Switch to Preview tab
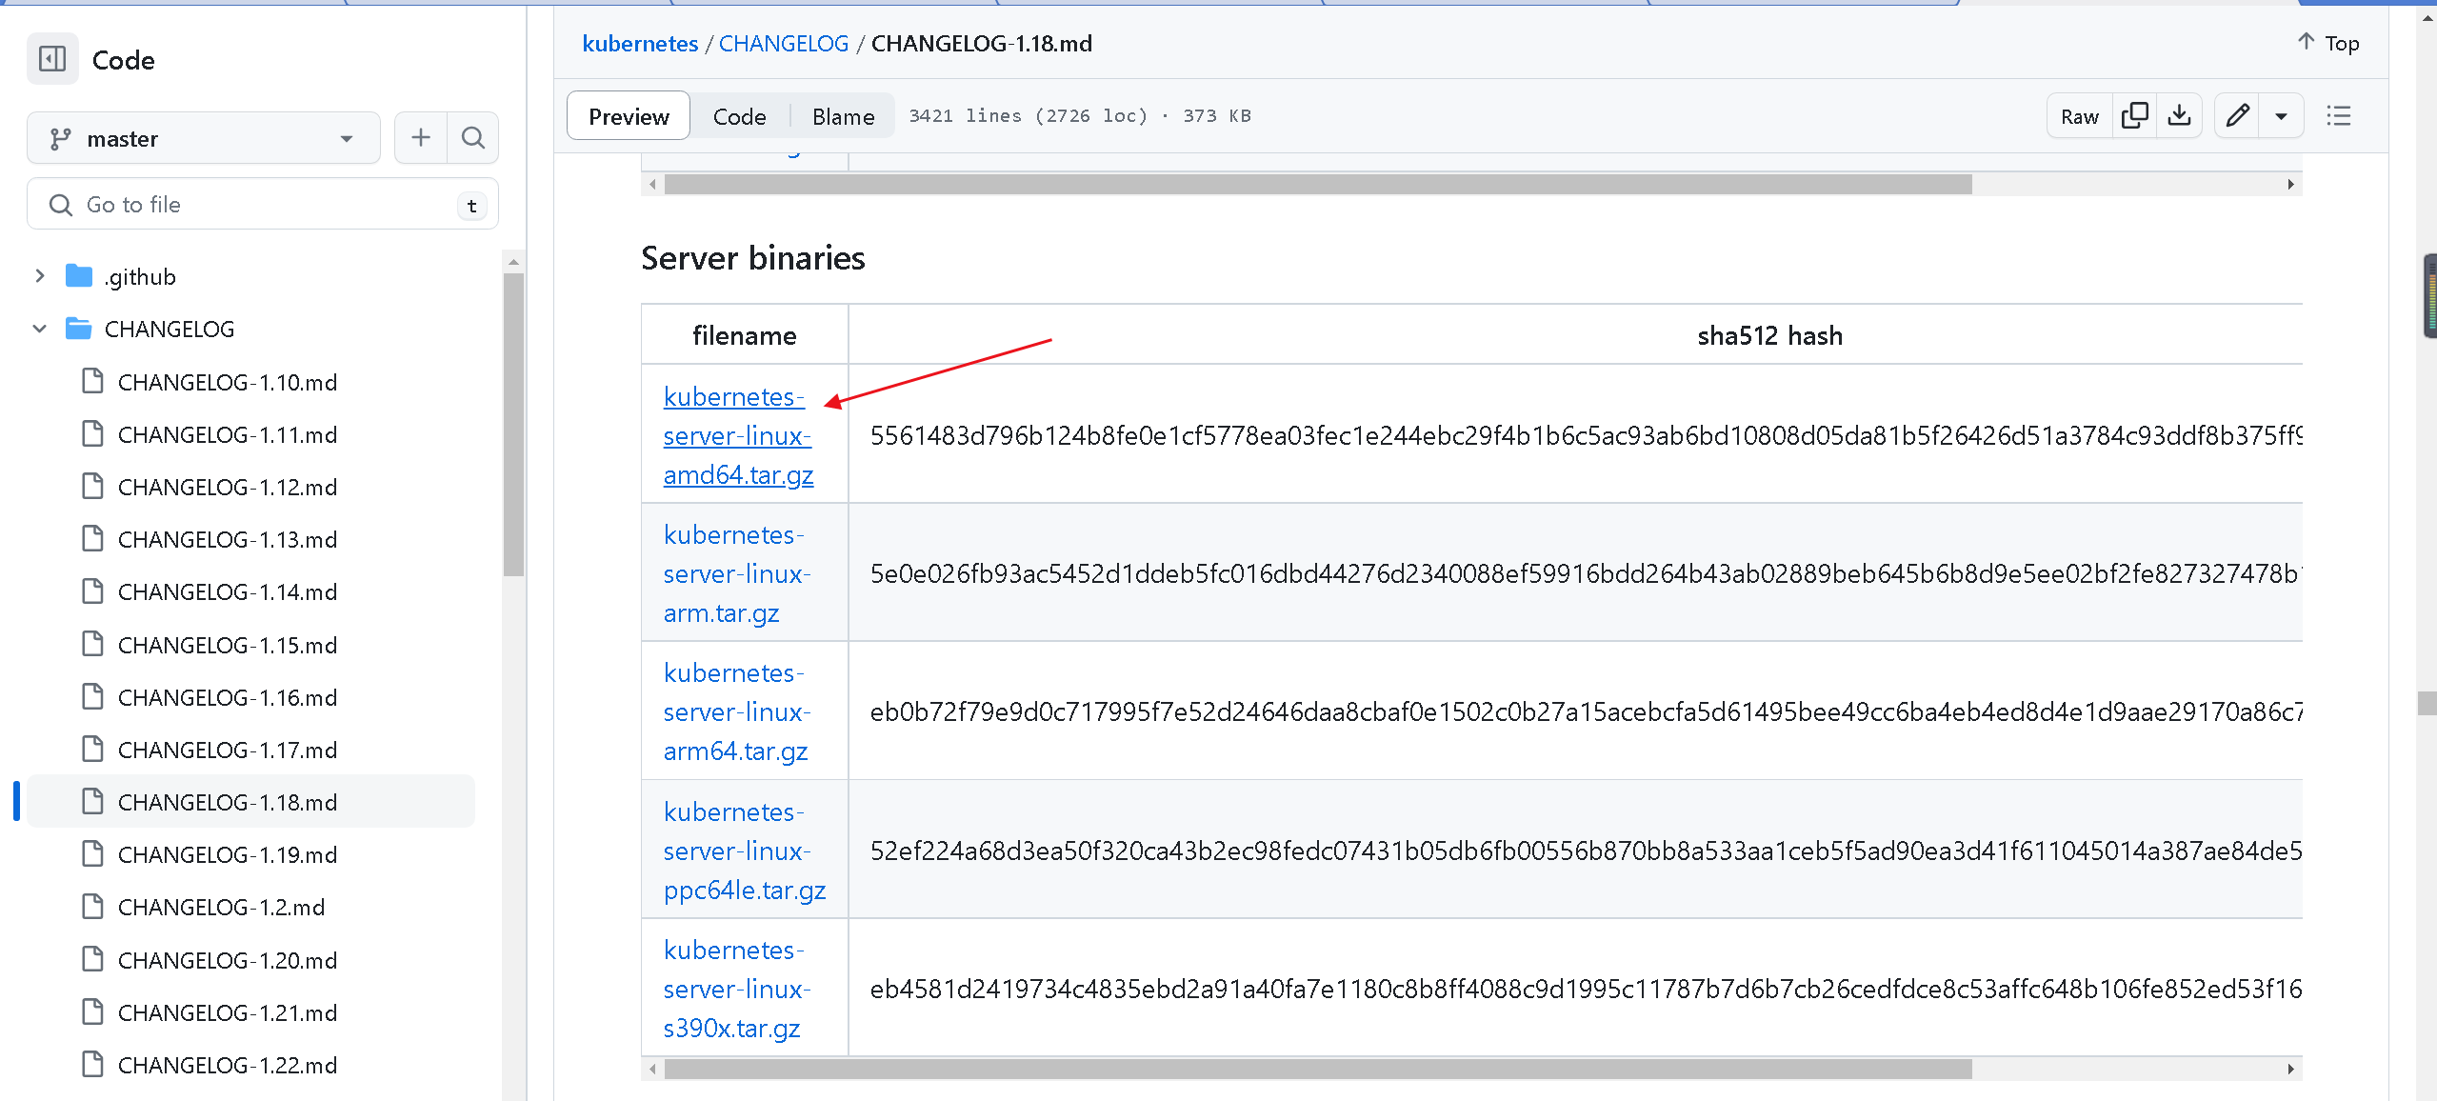 click(x=629, y=116)
